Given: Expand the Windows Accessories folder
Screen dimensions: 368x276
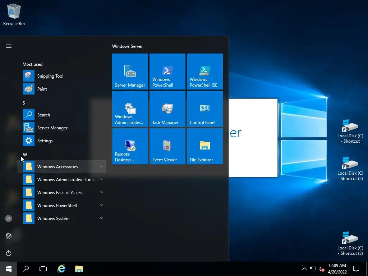Looking at the screenshot, I should click(61, 166).
